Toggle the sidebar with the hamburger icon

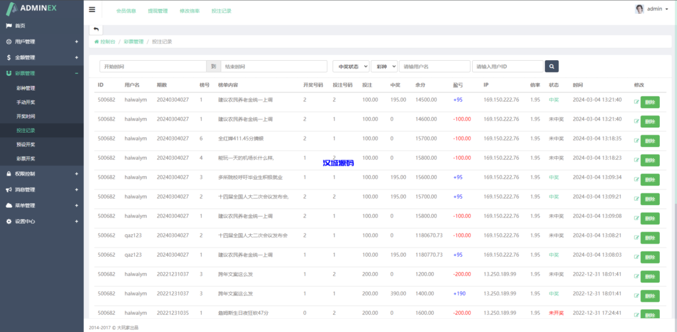(x=92, y=9)
